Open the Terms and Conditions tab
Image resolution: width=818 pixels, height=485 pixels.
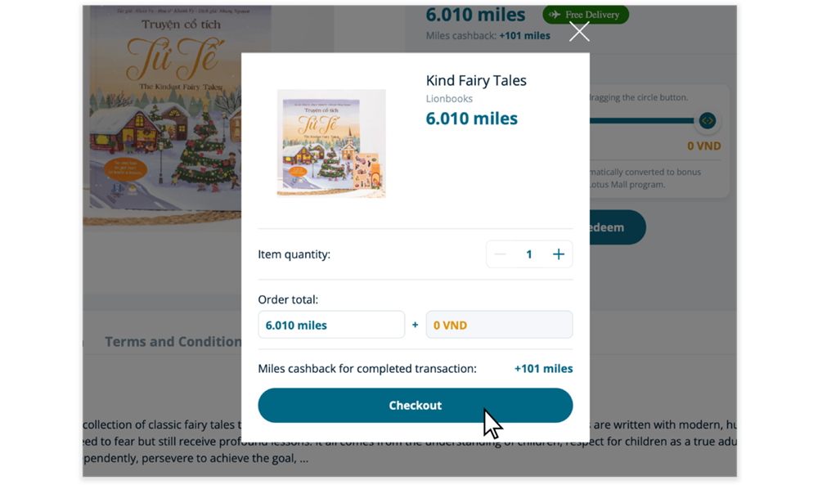pyautogui.click(x=173, y=342)
